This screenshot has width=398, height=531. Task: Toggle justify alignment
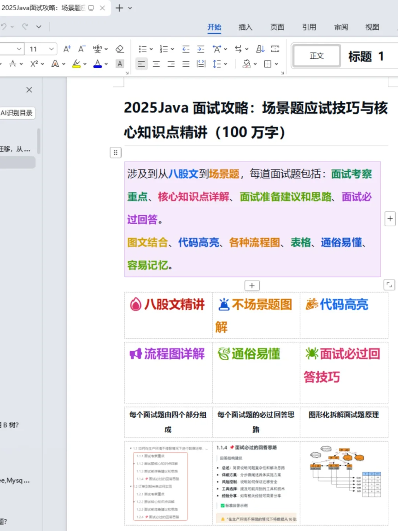(186, 64)
